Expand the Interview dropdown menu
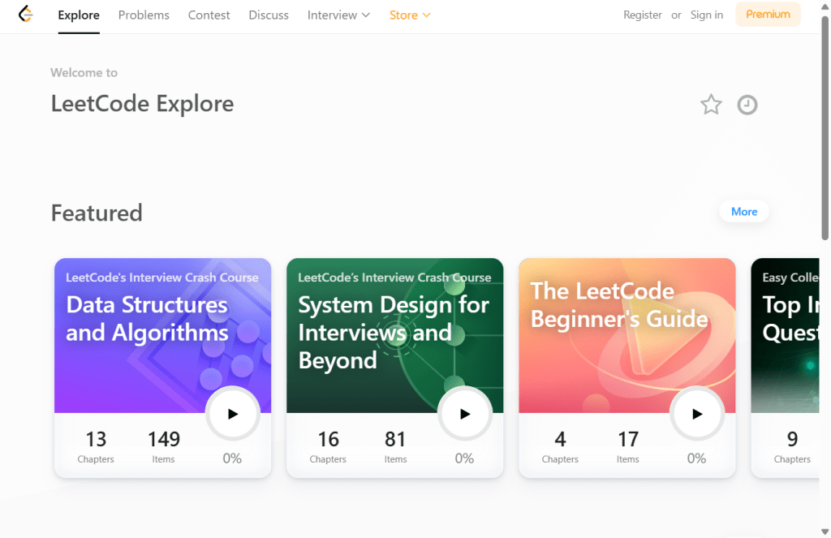 338,15
